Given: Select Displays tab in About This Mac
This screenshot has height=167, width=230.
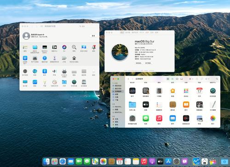Looking at the screenshot, I should tap(127, 32).
